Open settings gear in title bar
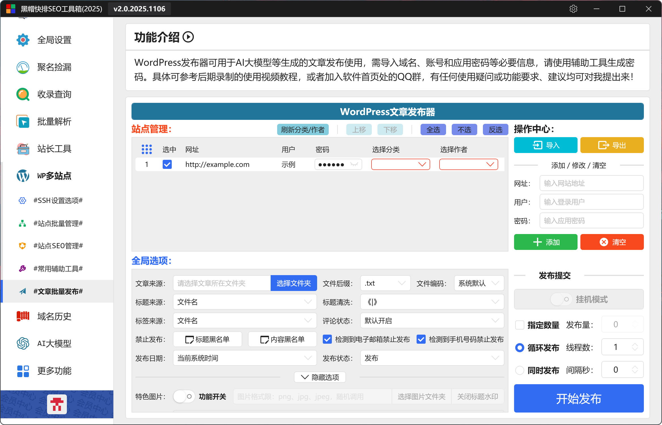The height and width of the screenshot is (425, 662). [573, 9]
